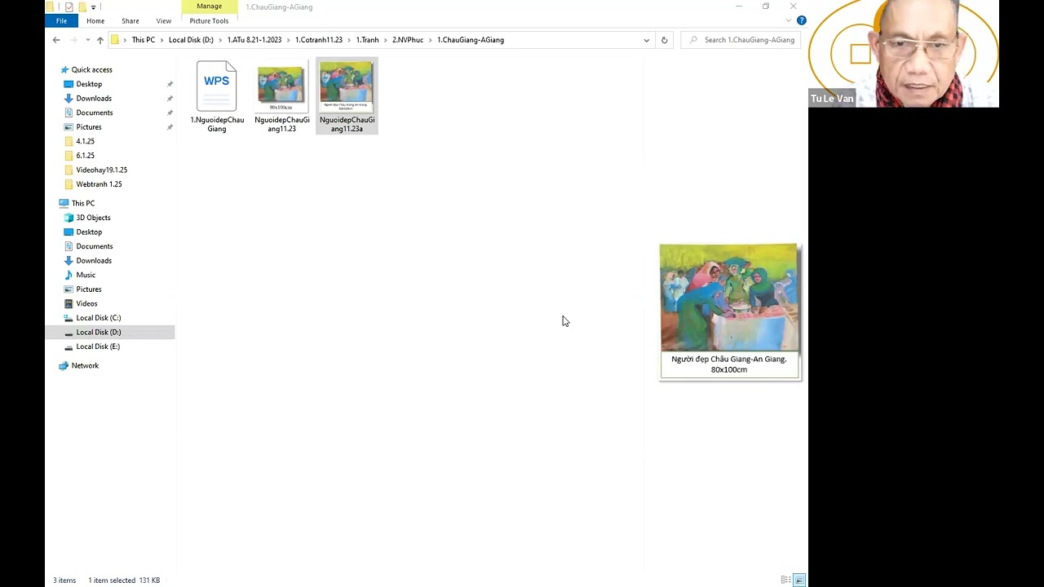Click '1.ATu 8.21-1.2023' breadcrumb
1044x587 pixels.
pos(254,40)
